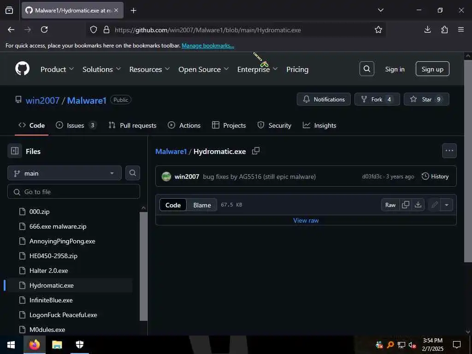Viewport: 472px width, 354px height.
Task: Click the muted volume tray icon
Action: coord(412,345)
